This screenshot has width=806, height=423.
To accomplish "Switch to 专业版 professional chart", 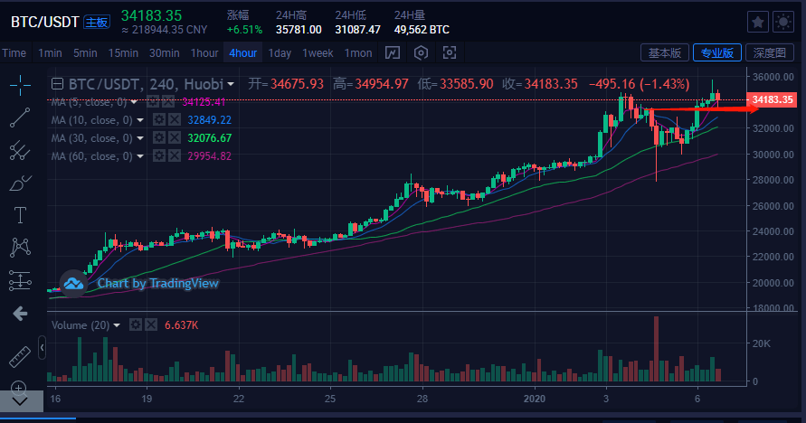I will (x=717, y=52).
